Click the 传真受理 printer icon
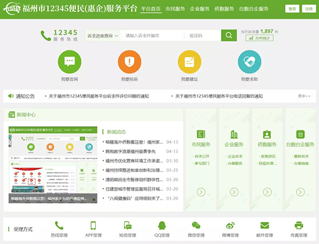Viewport: 319px width, 244px height. click(299, 225)
